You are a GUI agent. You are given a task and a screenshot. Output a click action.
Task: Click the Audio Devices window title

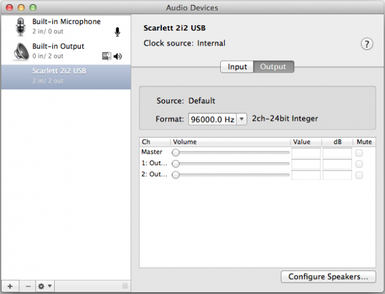192,8
